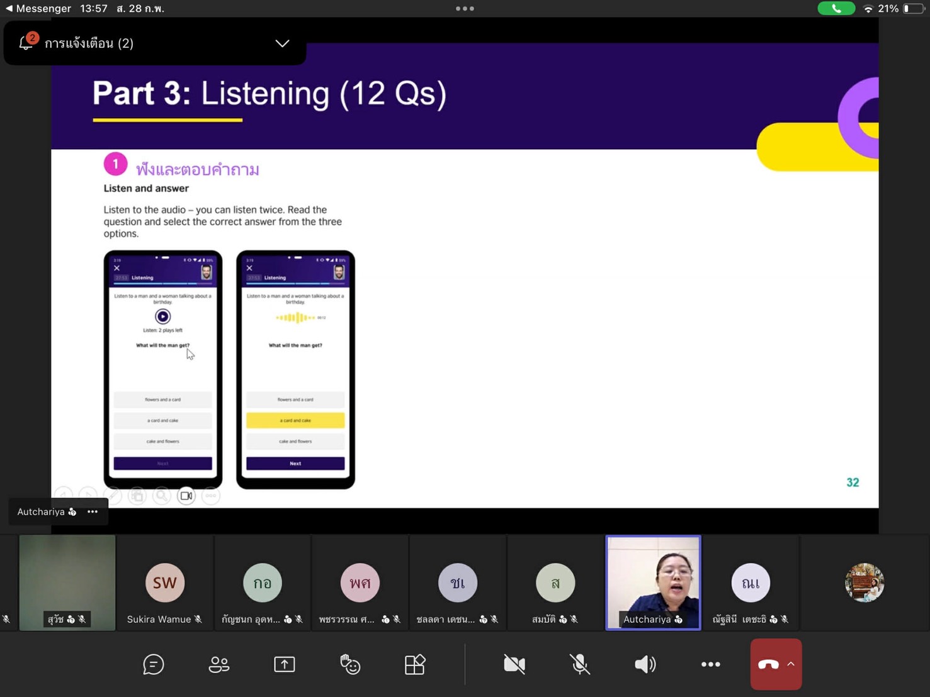Hang up the call with red button
Viewport: 930px width, 697px height.
coord(768,664)
